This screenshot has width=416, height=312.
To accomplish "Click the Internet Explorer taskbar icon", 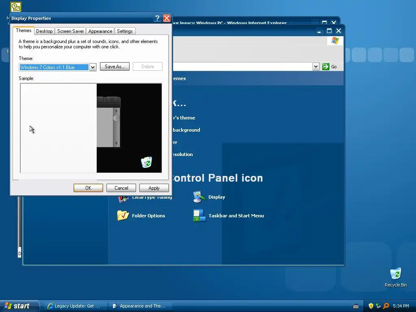I will pos(50,306).
